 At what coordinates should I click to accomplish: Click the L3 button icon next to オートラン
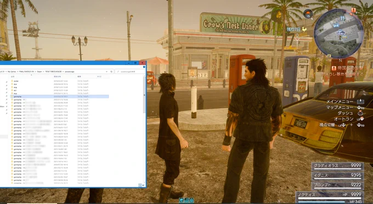tap(360, 119)
